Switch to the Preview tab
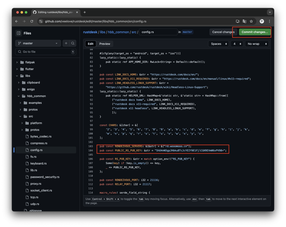The image size is (286, 227). pyautogui.click(x=105, y=44)
